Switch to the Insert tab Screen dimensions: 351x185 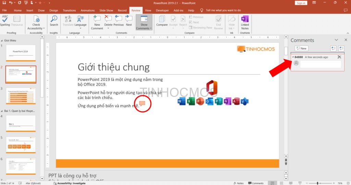tap(30, 10)
